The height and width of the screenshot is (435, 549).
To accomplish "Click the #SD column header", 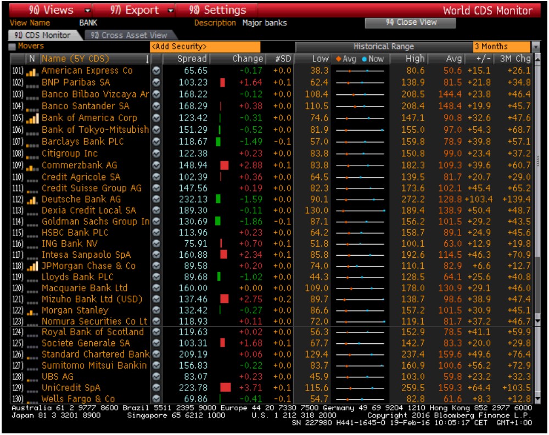I will point(279,59).
